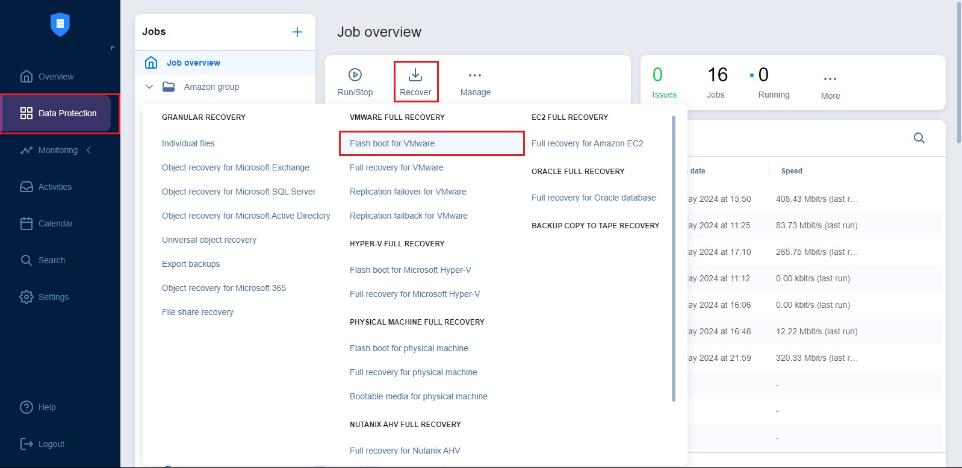962x468 pixels.
Task: Collapse the Amazon group folder chevron
Action: click(x=149, y=87)
